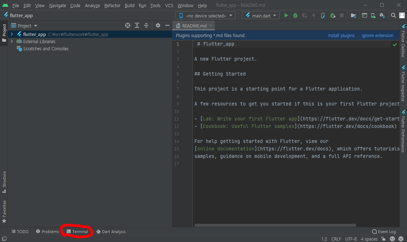This screenshot has height=242, width=407.
Task: Select Scratches and Consoles tree item
Action: point(46,48)
